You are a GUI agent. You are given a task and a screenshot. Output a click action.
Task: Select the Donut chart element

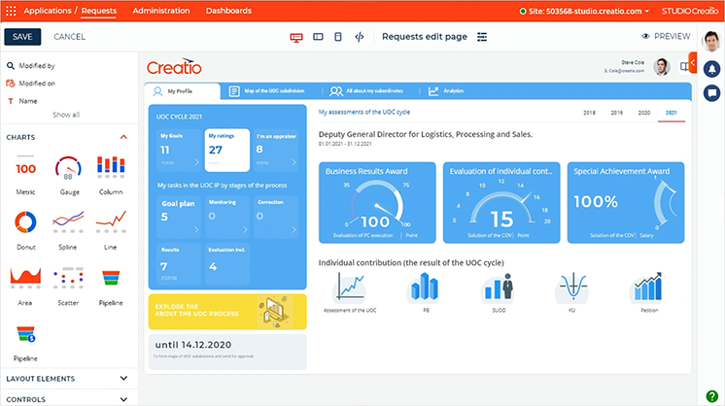25,230
